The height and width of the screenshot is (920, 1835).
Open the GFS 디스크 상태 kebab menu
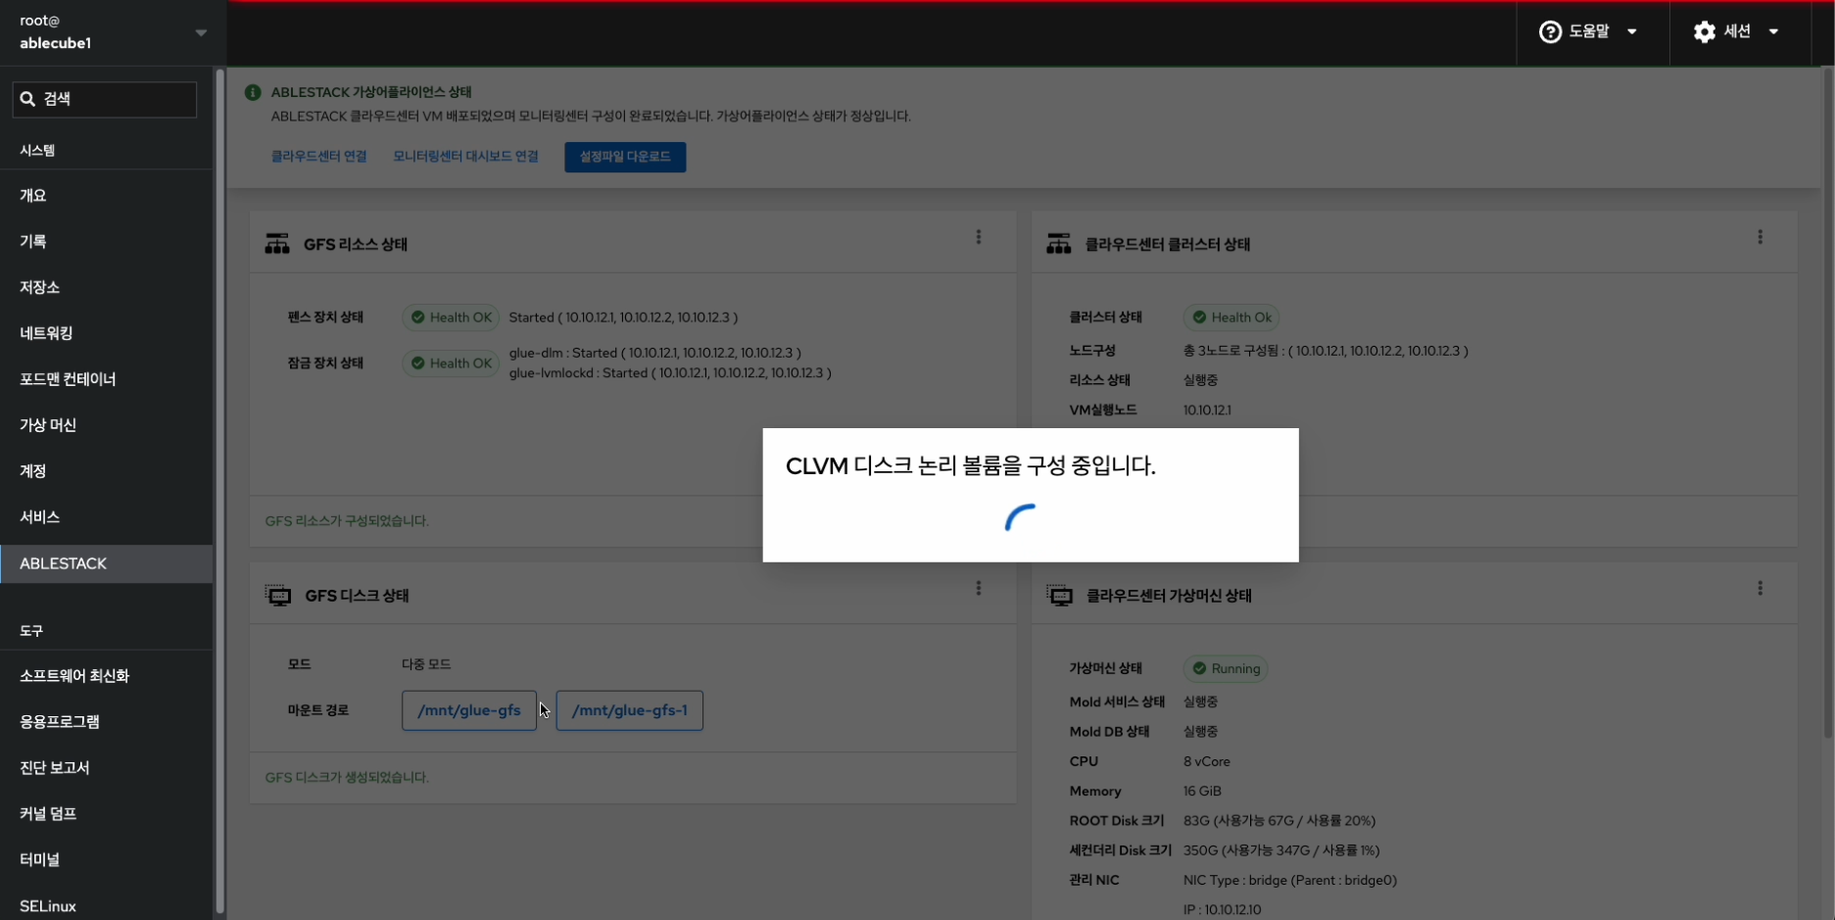(x=978, y=588)
